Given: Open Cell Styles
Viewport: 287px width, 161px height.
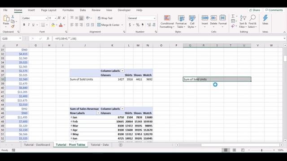Looking at the screenshot, I should click(x=192, y=21).
